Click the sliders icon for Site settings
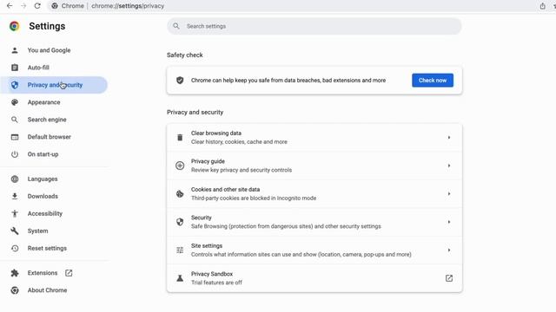Viewport: 556px width, 312px height. point(180,250)
